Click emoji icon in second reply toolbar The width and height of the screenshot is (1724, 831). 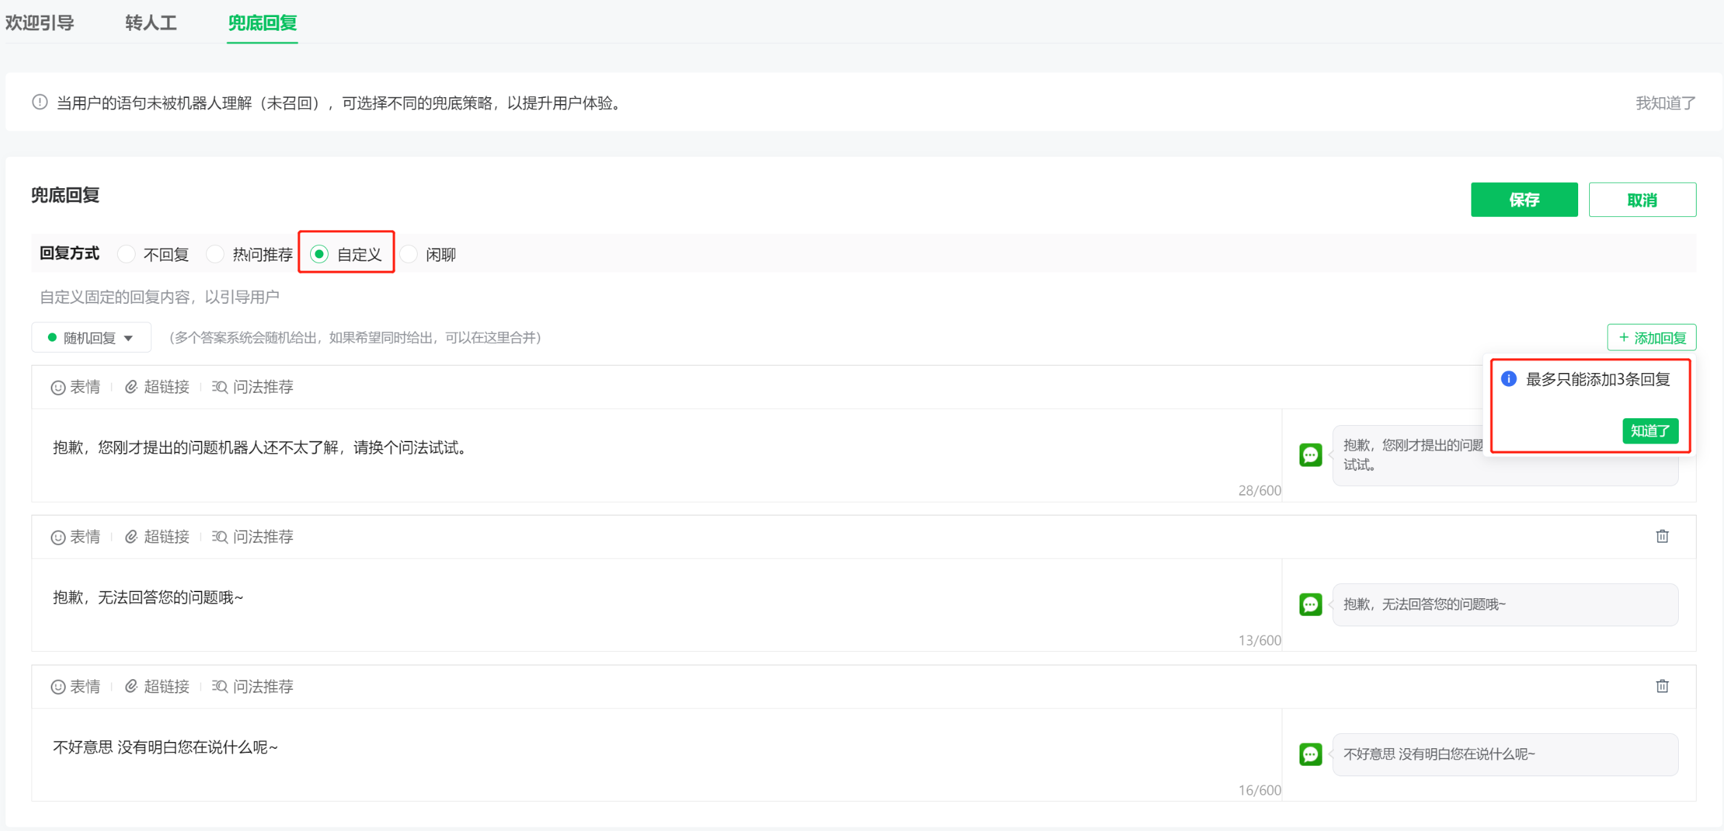75,537
